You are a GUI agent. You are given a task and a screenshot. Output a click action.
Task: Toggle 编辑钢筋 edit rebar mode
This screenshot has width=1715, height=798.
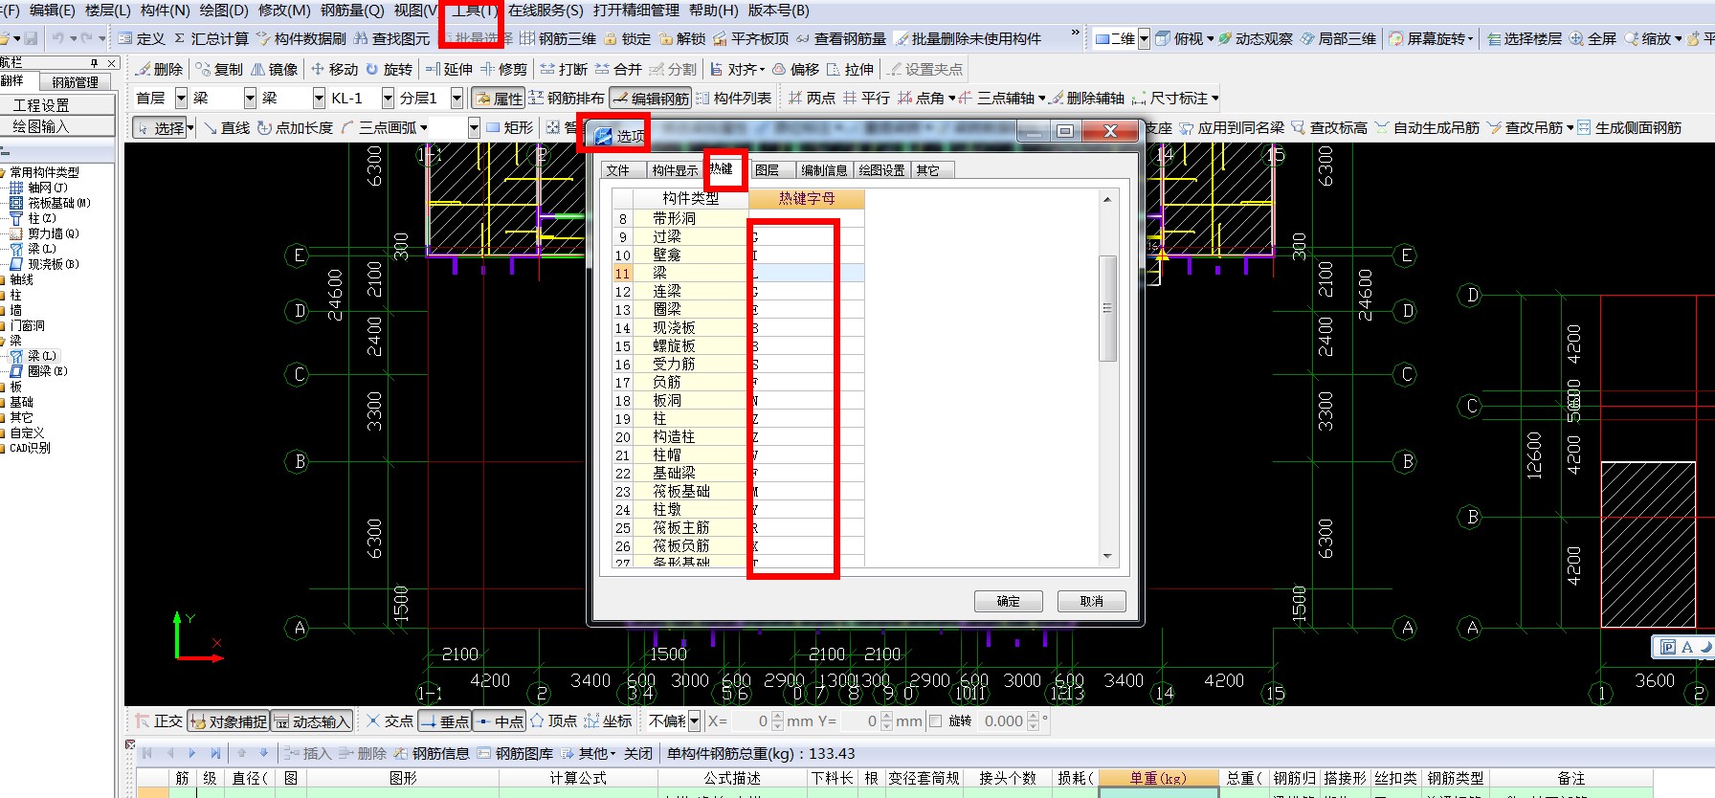pyautogui.click(x=651, y=99)
